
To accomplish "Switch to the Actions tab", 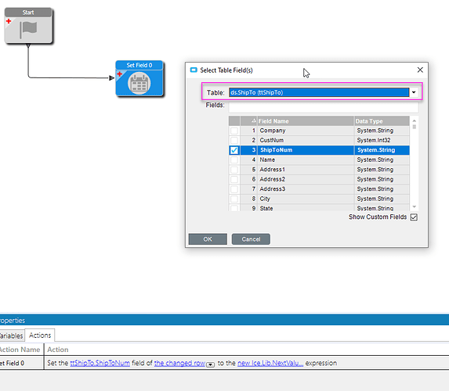I will click(x=40, y=335).
